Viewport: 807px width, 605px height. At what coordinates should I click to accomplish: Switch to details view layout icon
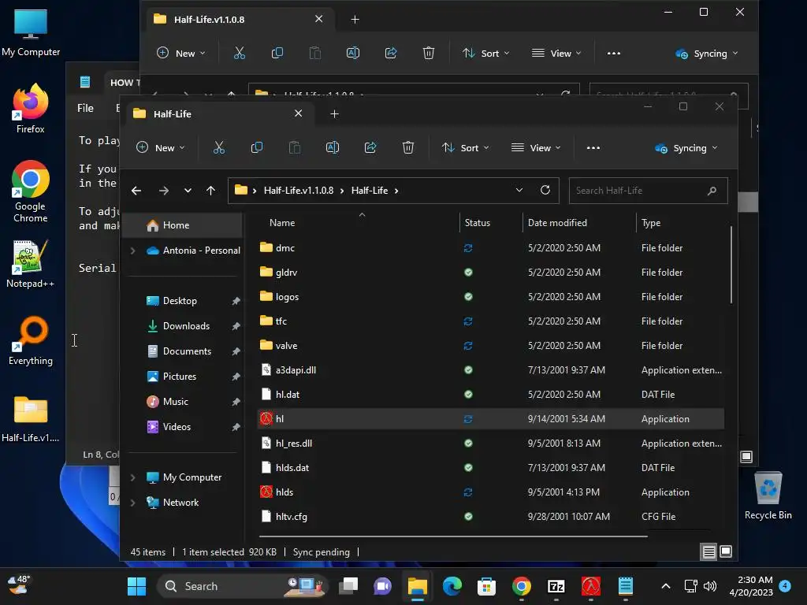tap(708, 552)
